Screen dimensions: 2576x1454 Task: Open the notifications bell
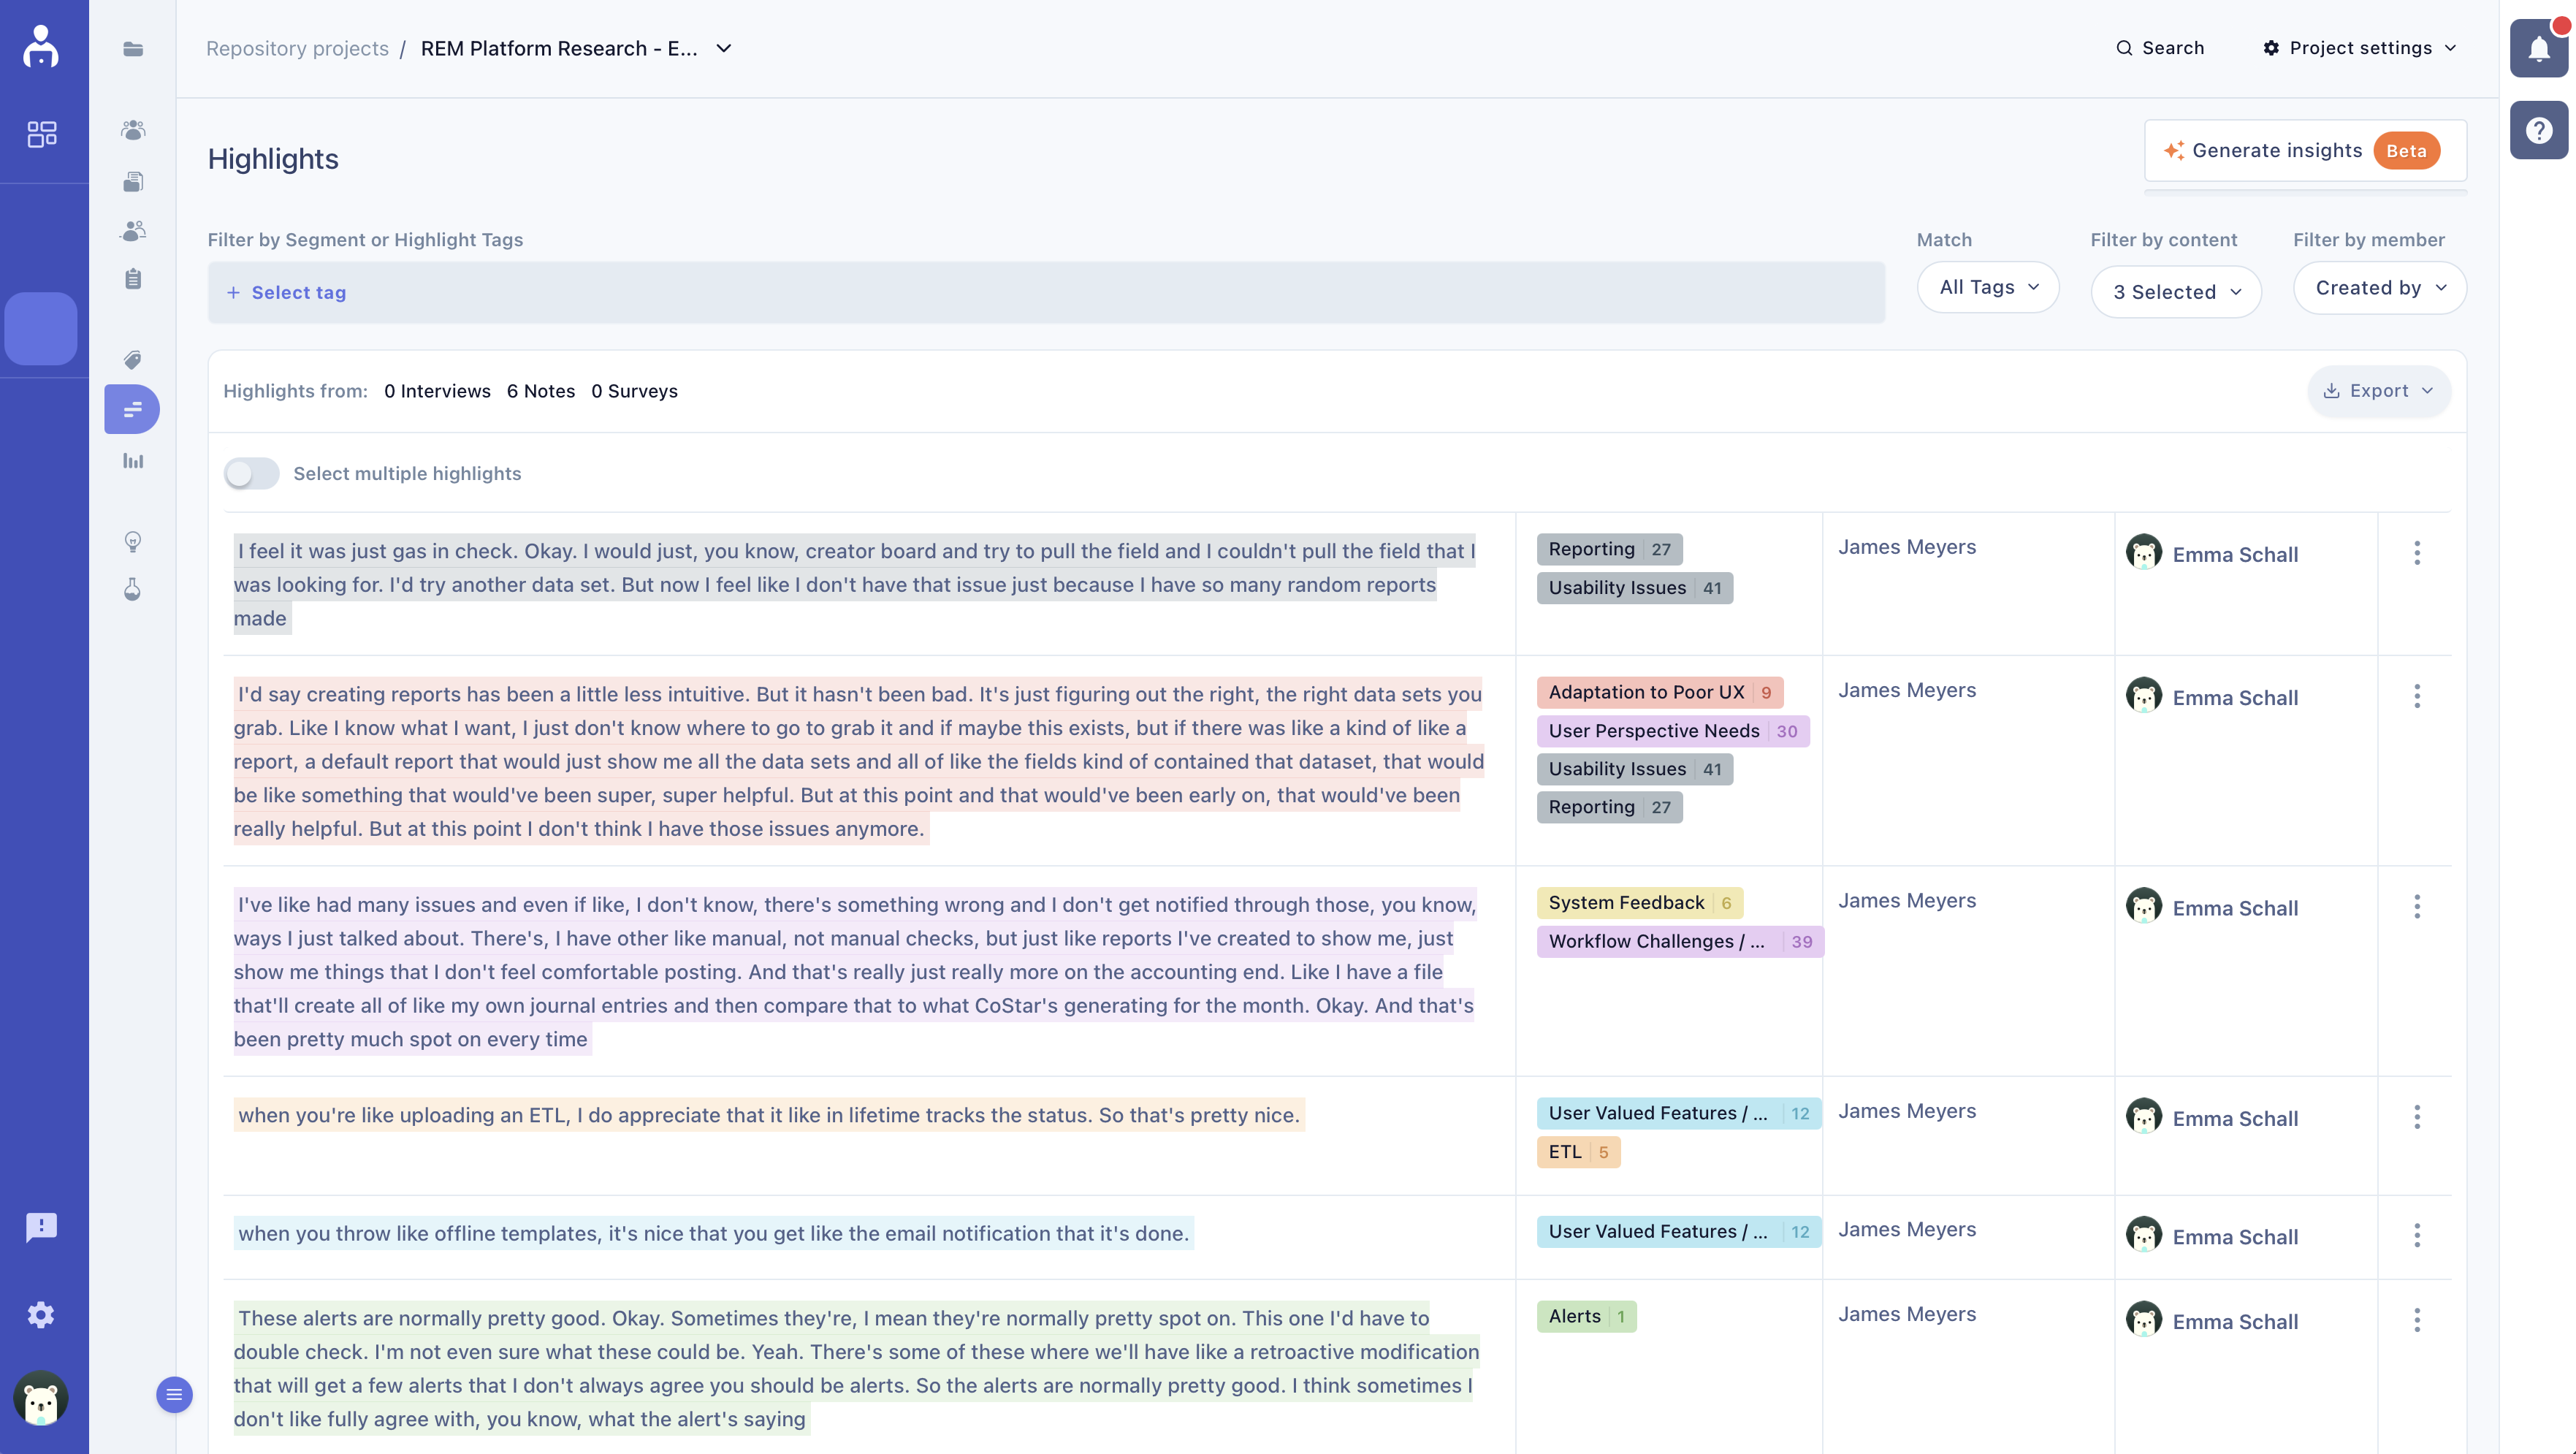point(2538,48)
